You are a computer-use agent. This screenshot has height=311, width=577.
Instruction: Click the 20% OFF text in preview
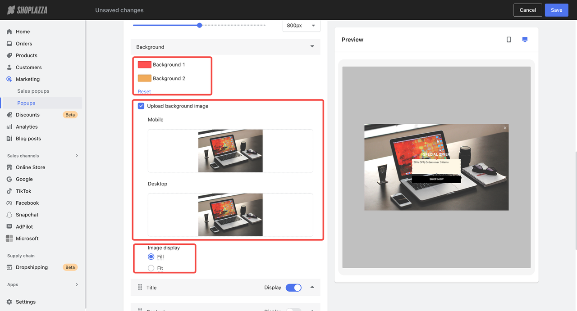pyautogui.click(x=431, y=162)
